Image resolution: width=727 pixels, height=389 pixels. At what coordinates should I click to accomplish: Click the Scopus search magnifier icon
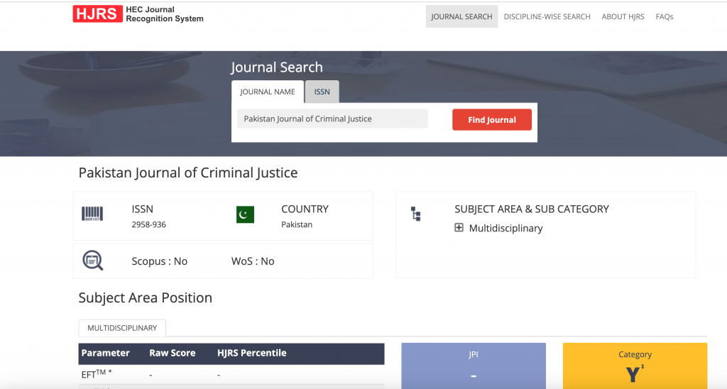pos(93,261)
